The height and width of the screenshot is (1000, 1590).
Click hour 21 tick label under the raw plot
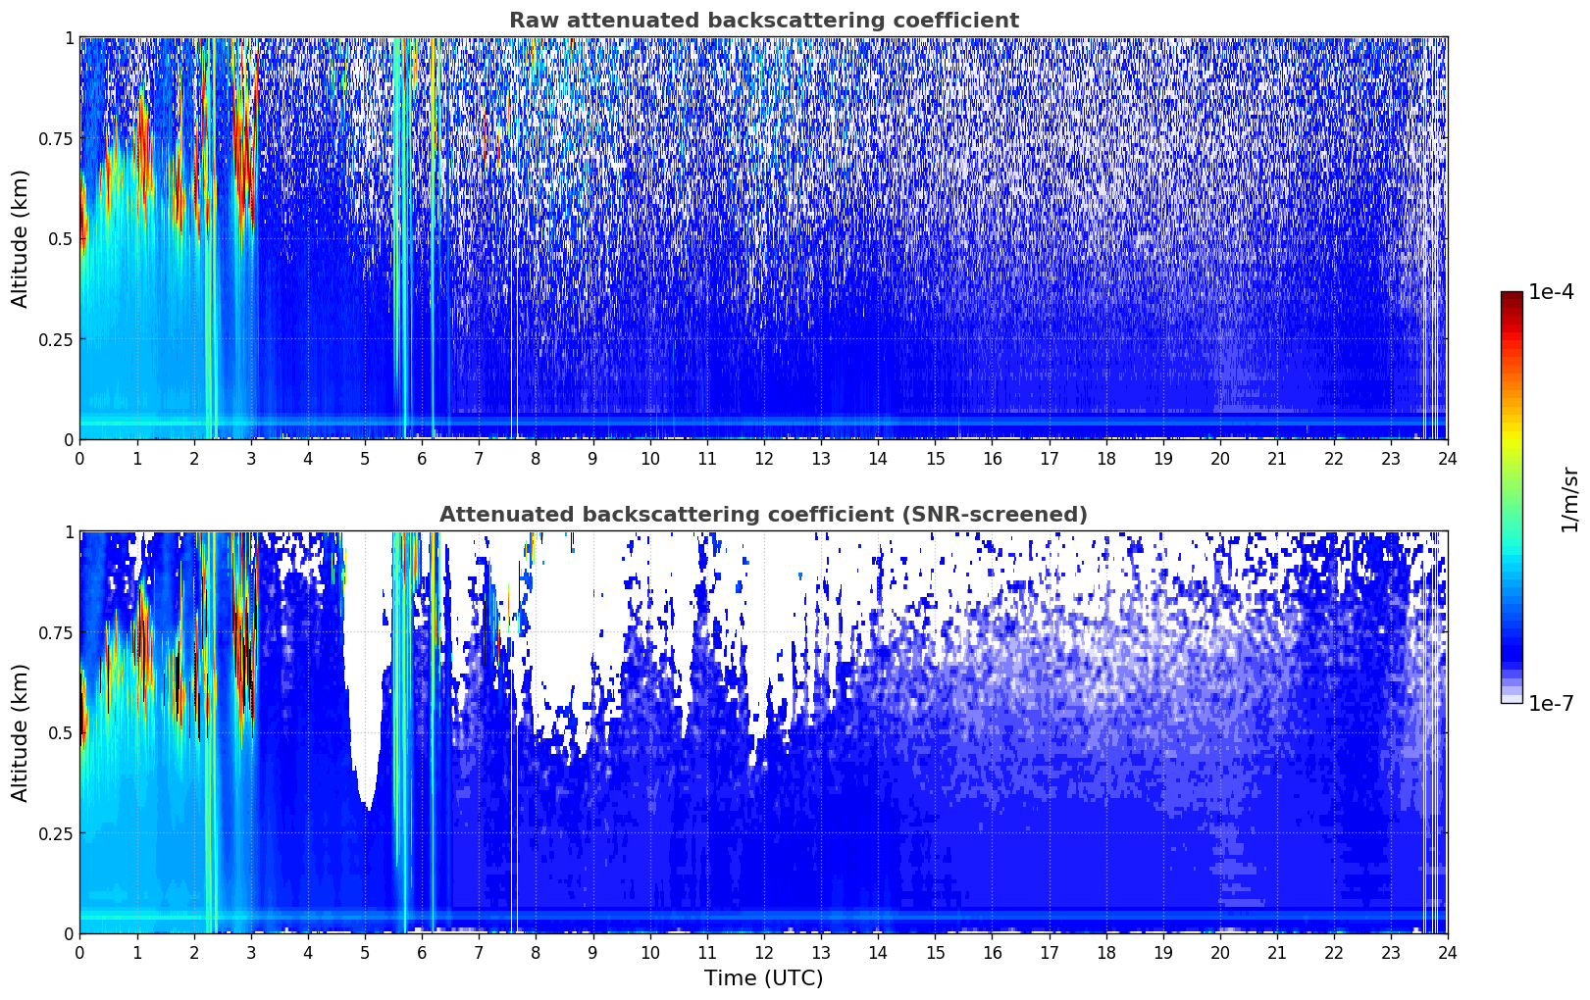coord(1276,458)
